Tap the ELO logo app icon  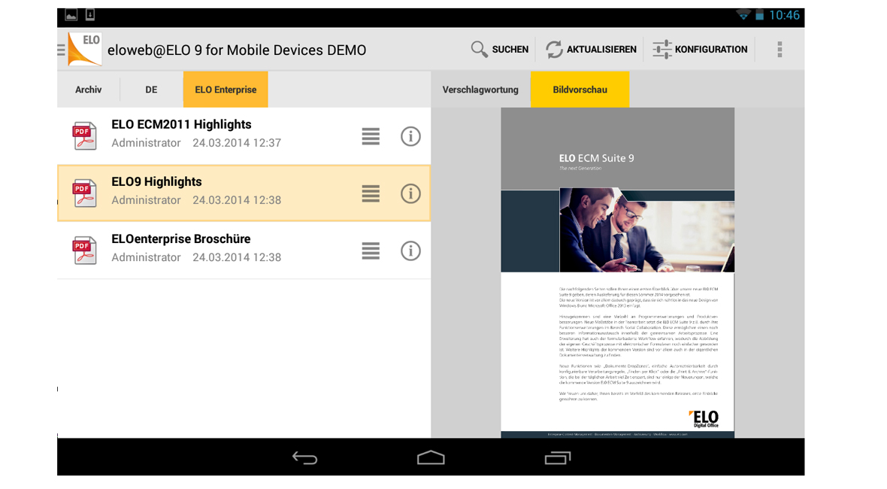(84, 50)
